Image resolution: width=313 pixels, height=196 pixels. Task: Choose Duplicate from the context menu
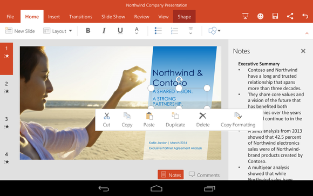(175, 120)
